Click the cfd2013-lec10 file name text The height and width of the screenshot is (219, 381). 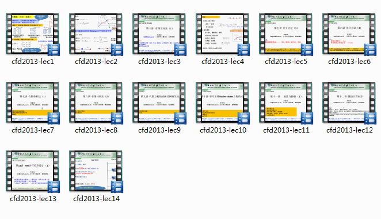223,130
